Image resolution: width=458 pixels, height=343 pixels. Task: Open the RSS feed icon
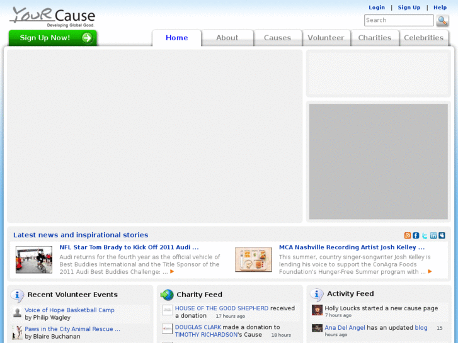pyautogui.click(x=408, y=235)
